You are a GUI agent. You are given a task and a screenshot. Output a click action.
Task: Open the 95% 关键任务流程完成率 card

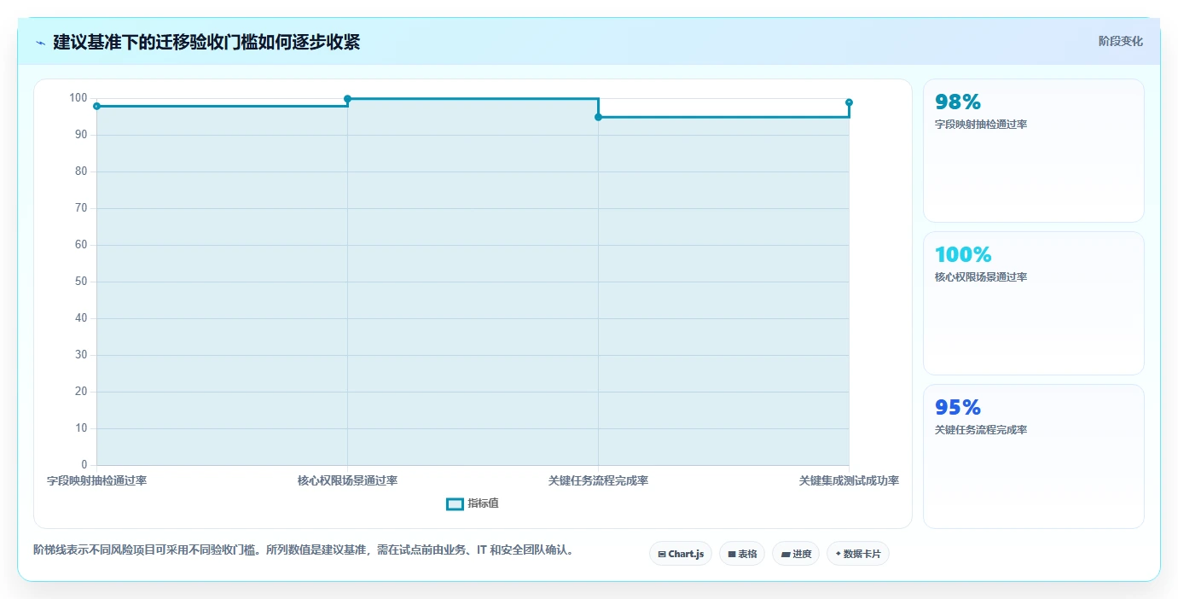(x=1033, y=457)
